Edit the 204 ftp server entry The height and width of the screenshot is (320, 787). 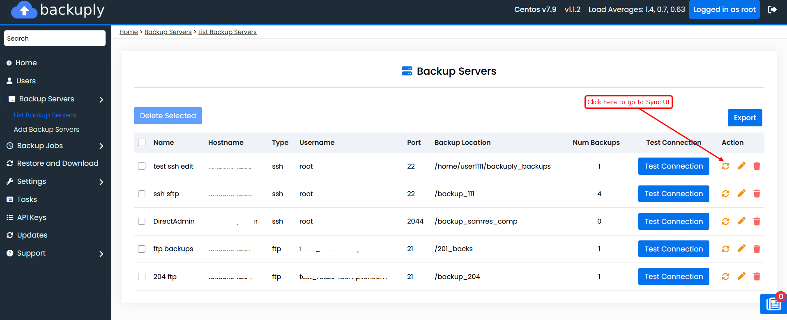(x=741, y=277)
